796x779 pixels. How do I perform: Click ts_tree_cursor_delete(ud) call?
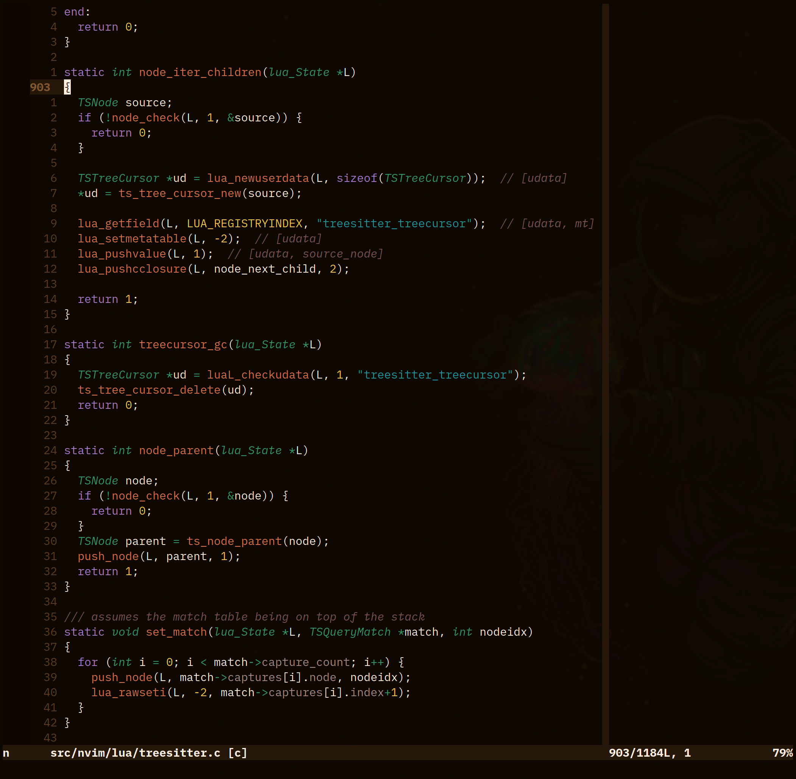click(162, 390)
